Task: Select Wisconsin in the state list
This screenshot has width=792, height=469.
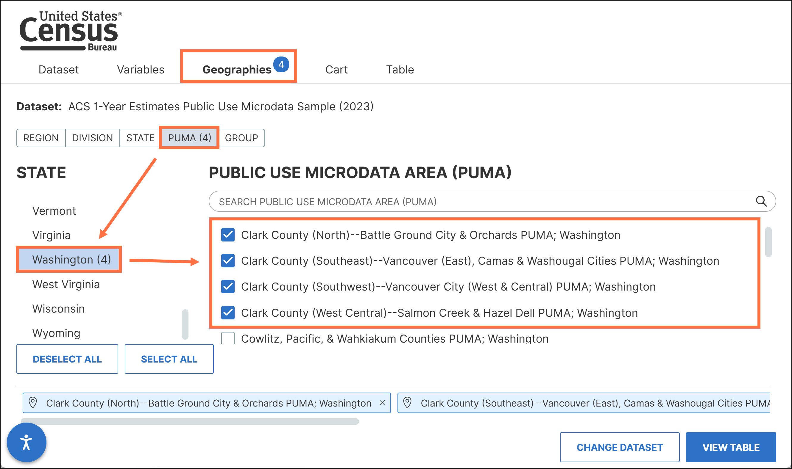Action: tap(59, 309)
